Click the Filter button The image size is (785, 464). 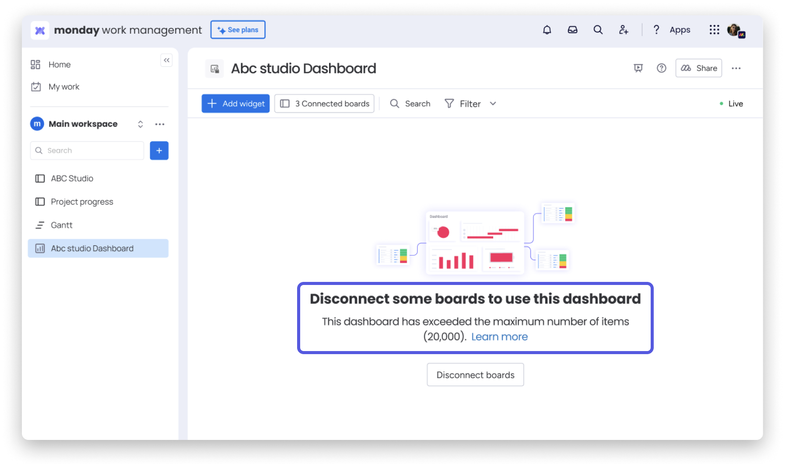tap(463, 104)
